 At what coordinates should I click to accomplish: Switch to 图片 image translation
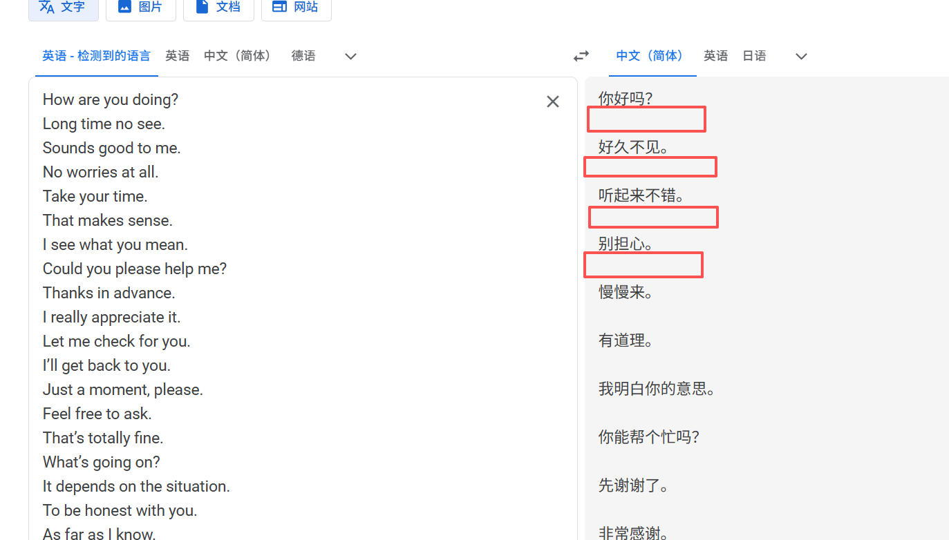point(140,8)
